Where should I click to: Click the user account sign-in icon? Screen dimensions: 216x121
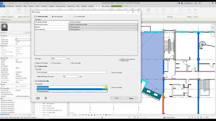coord(182,3)
